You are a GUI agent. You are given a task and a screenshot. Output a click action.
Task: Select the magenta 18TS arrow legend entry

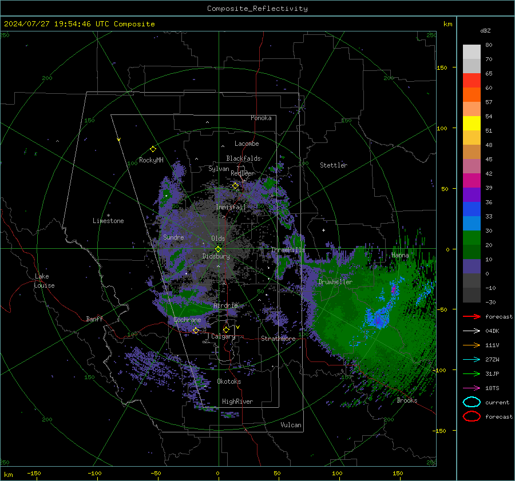(x=472, y=388)
